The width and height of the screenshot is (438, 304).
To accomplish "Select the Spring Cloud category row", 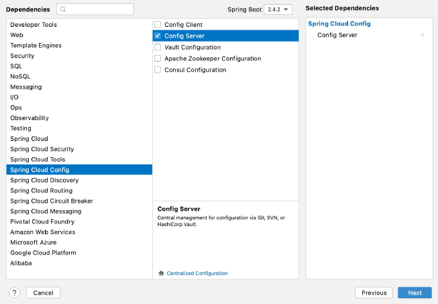I will coord(79,139).
